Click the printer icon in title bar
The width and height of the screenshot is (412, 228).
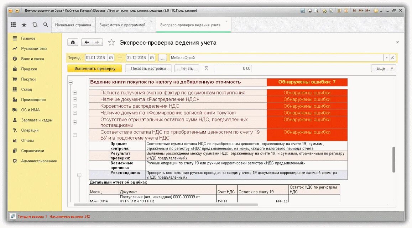(310, 11)
